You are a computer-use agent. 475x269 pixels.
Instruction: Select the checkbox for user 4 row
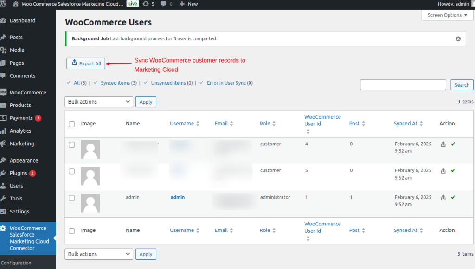(72, 144)
